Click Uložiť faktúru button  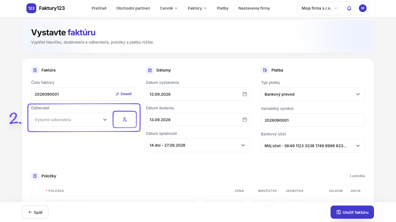click(352, 212)
